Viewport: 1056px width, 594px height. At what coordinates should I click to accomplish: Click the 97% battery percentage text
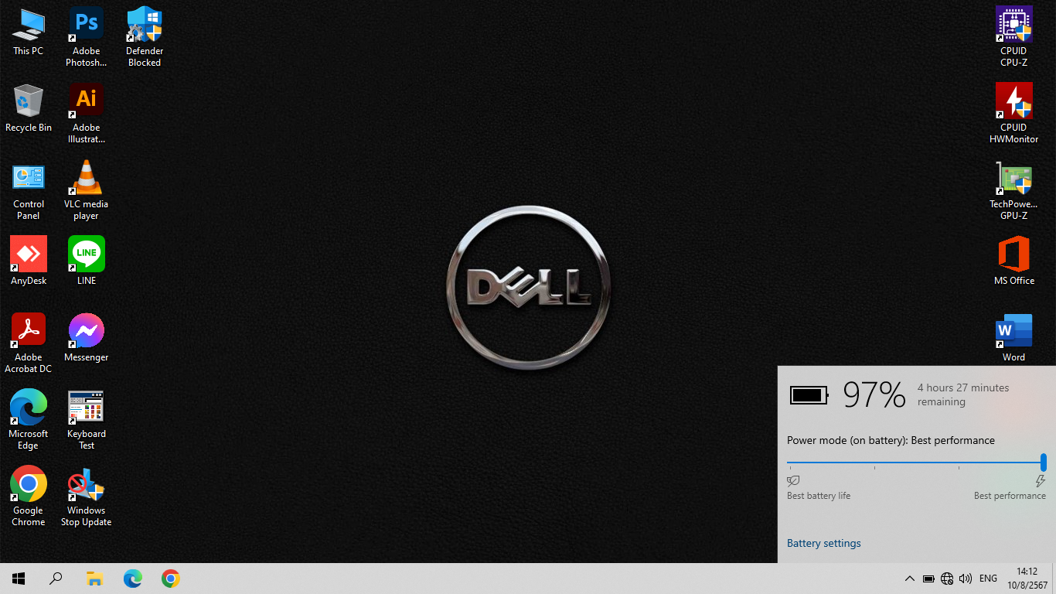pos(874,395)
